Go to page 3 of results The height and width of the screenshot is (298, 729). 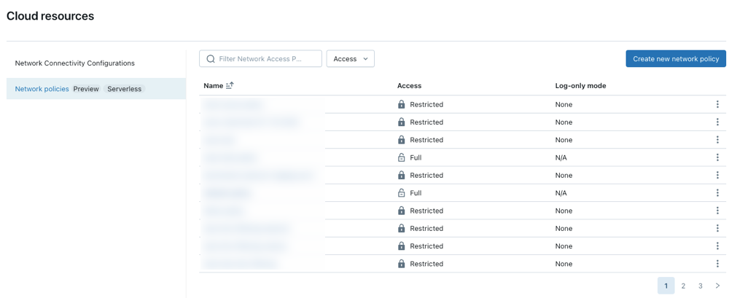700,286
